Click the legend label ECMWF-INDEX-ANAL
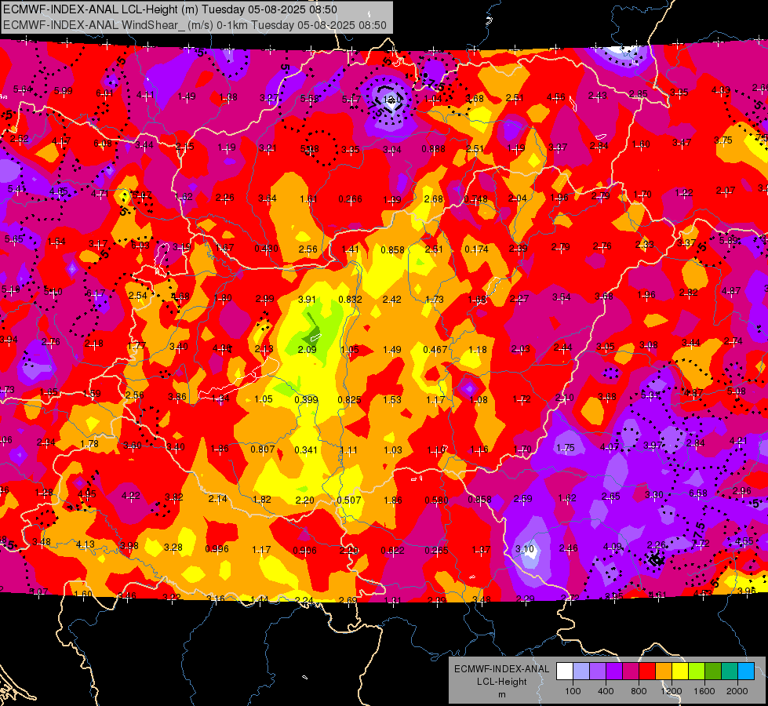 [501, 669]
